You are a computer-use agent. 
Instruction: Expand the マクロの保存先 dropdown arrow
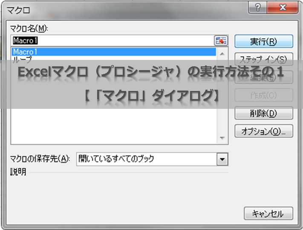point(222,159)
